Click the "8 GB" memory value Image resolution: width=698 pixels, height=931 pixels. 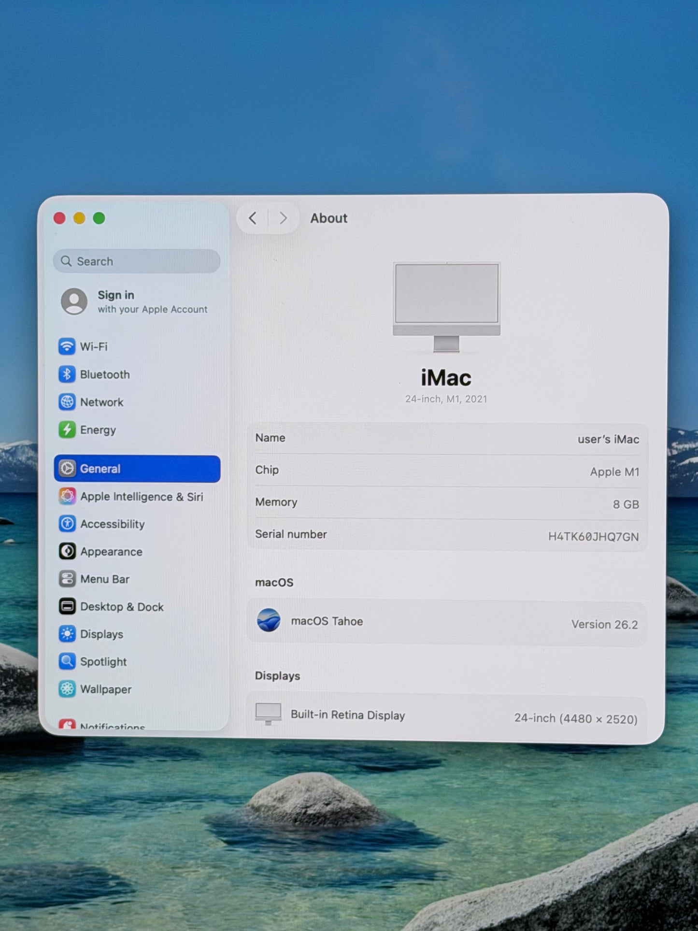[626, 504]
